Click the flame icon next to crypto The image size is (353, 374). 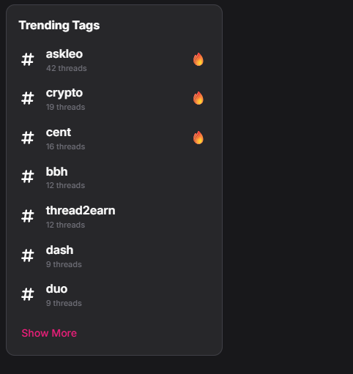(198, 98)
